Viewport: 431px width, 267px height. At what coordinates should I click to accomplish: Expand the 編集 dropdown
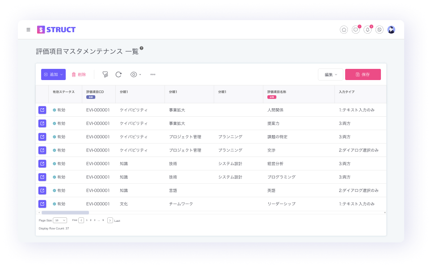(330, 74)
